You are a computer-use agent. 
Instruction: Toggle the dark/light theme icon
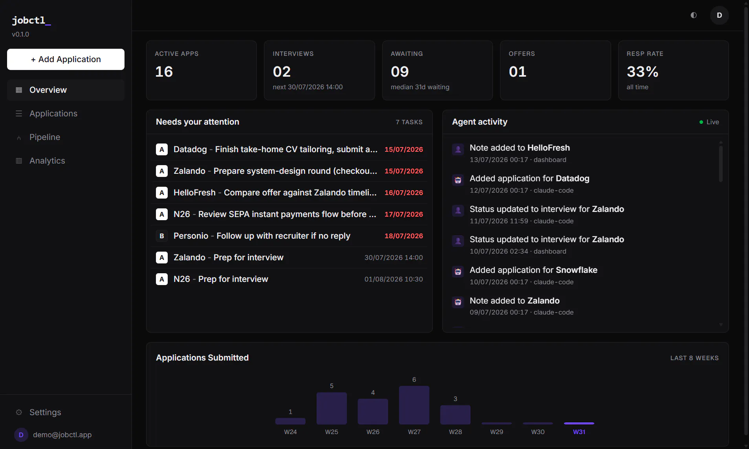694,15
